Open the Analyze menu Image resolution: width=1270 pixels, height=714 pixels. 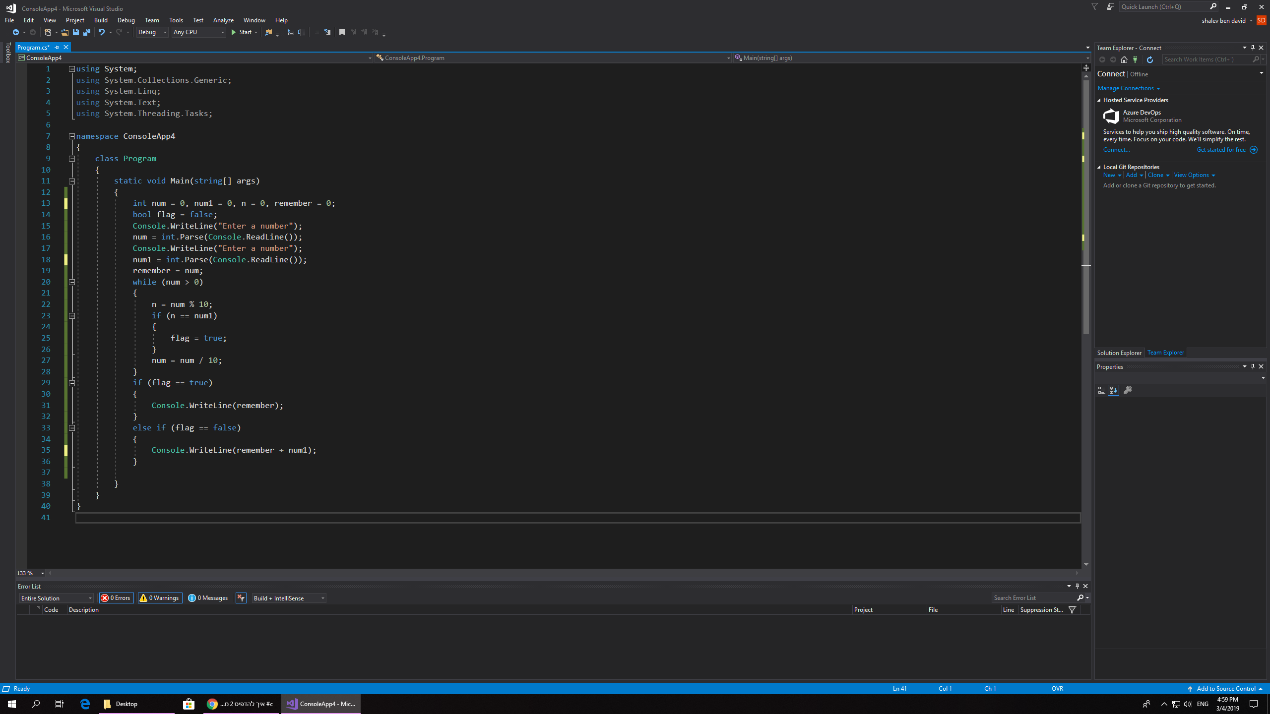click(223, 20)
